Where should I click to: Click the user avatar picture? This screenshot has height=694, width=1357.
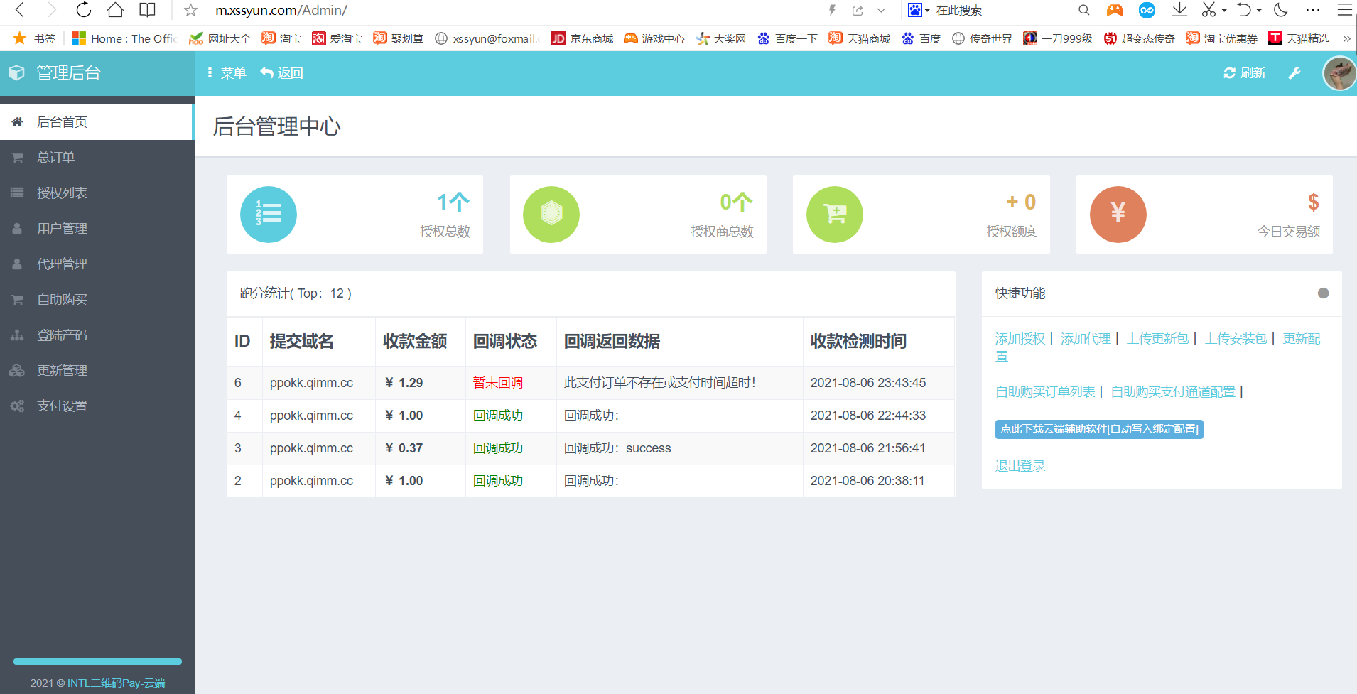tap(1339, 73)
